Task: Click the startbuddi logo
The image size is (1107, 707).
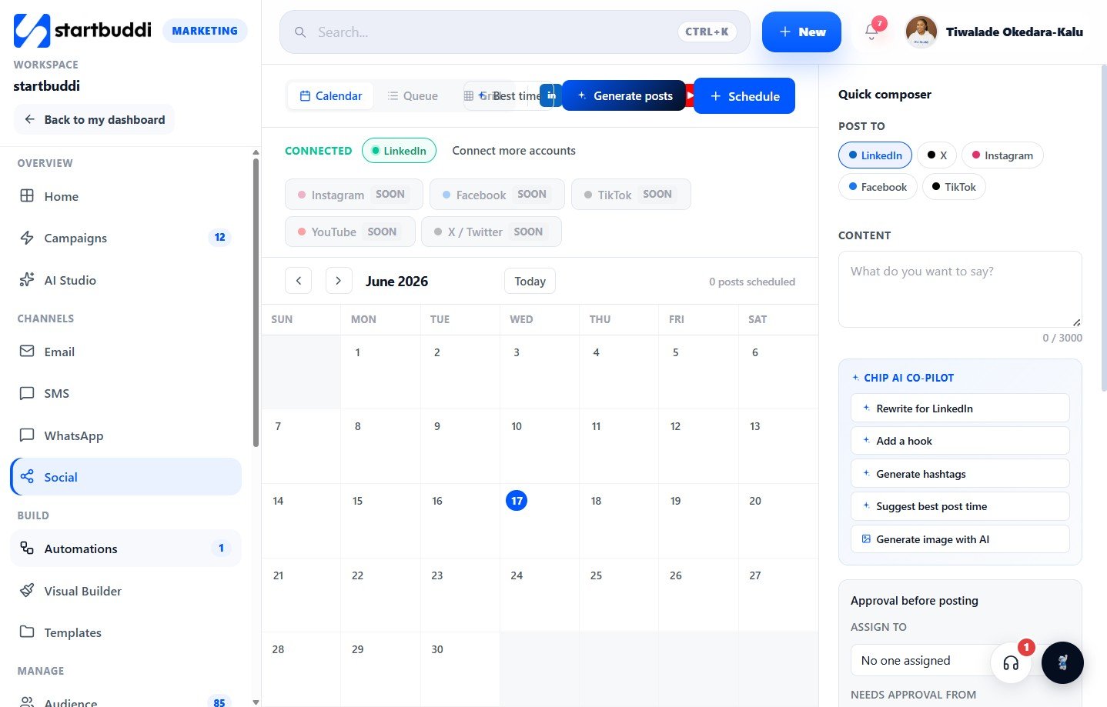Action: pyautogui.click(x=82, y=31)
